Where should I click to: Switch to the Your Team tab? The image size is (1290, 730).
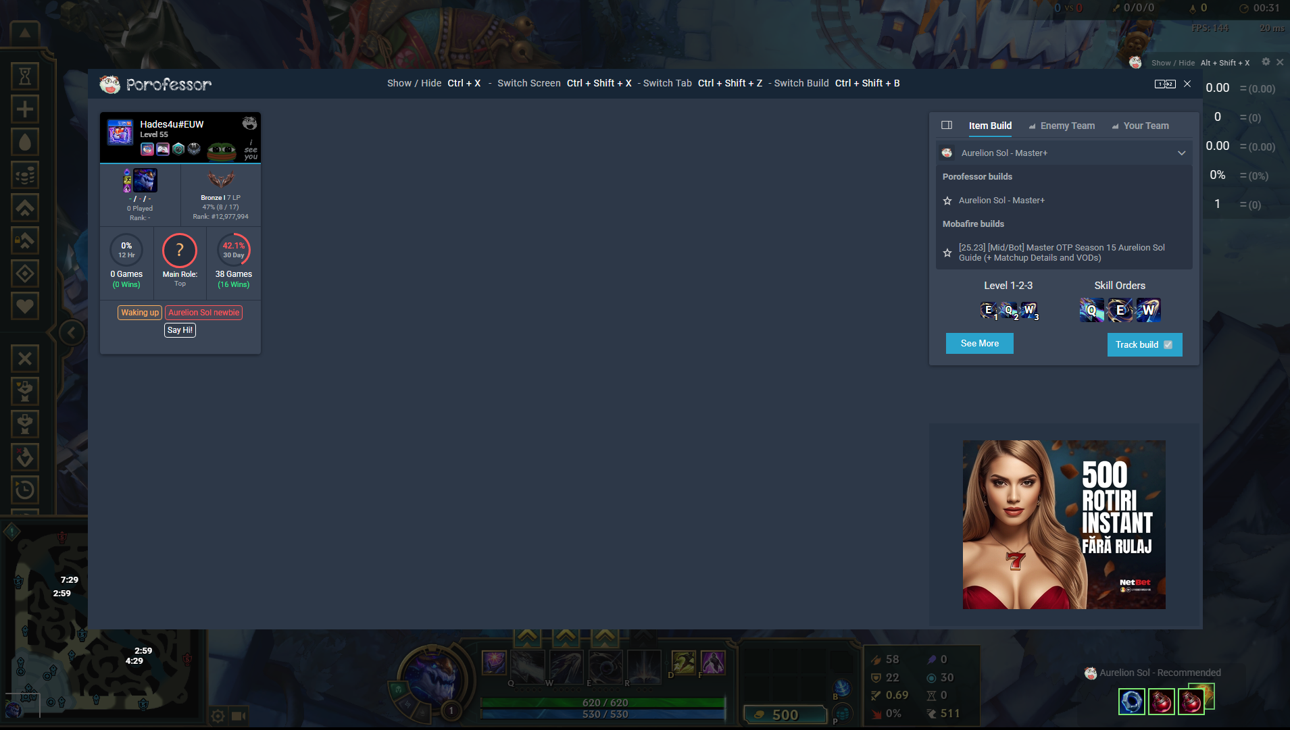(x=1141, y=126)
